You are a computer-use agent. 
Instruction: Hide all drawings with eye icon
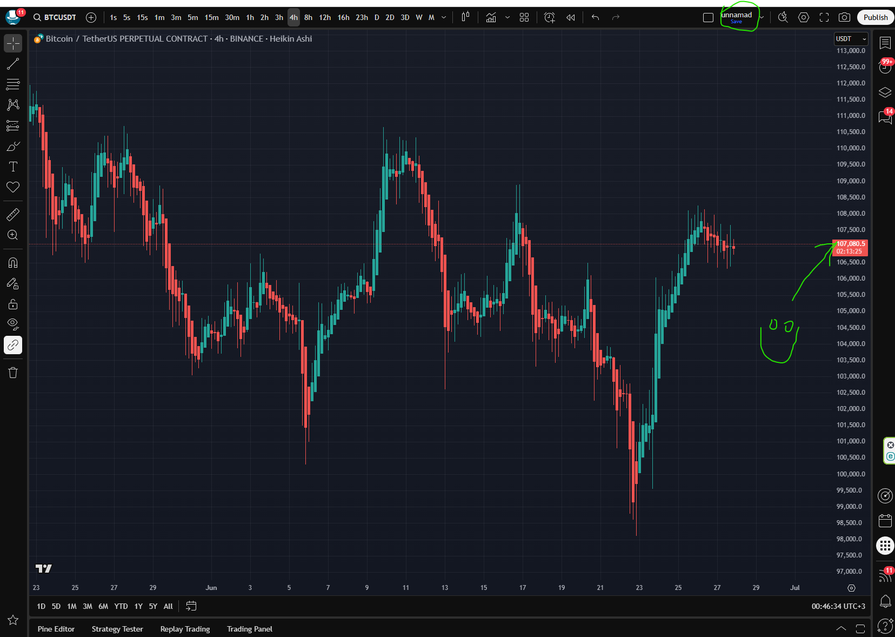(x=13, y=324)
